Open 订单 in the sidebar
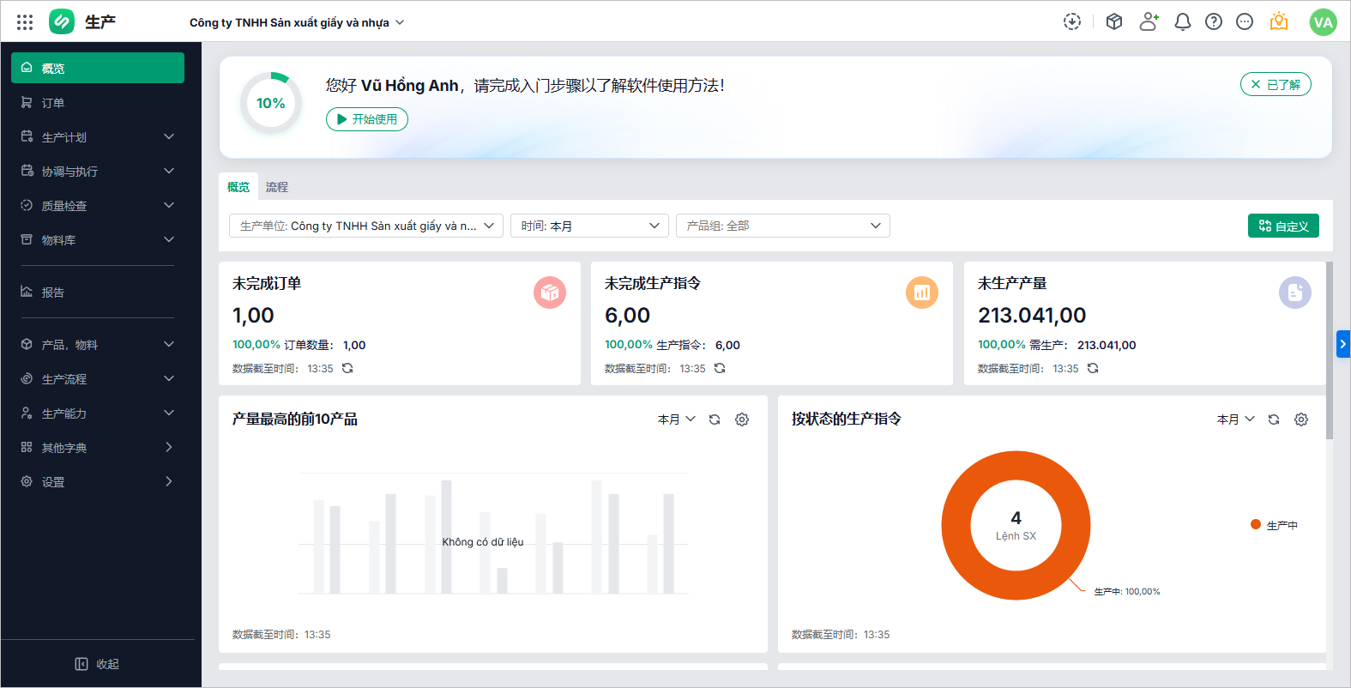This screenshot has width=1351, height=688. pyautogui.click(x=98, y=102)
